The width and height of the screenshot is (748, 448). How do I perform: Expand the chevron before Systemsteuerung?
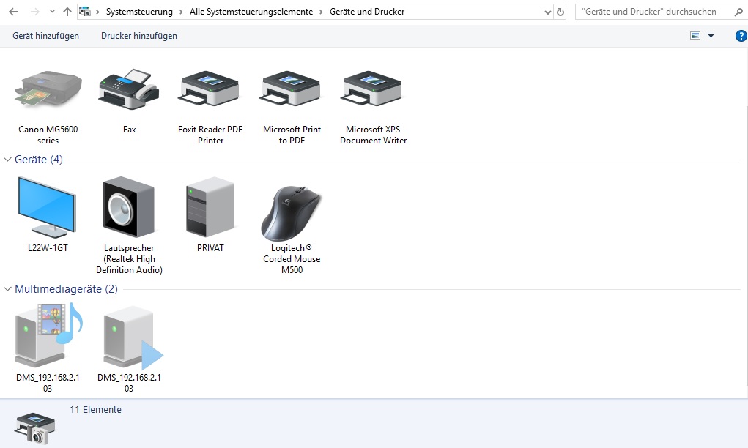97,12
